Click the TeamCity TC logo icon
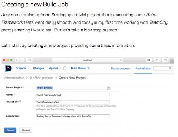The height and width of the screenshot is (137, 178). (8, 68)
